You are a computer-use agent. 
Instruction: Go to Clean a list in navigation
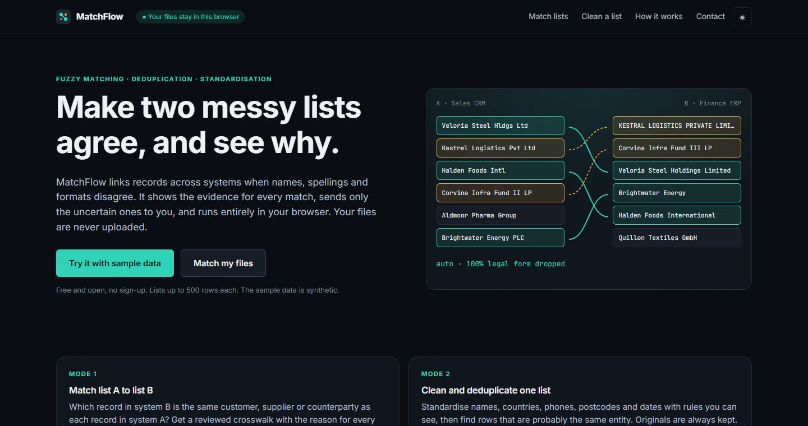coord(602,17)
